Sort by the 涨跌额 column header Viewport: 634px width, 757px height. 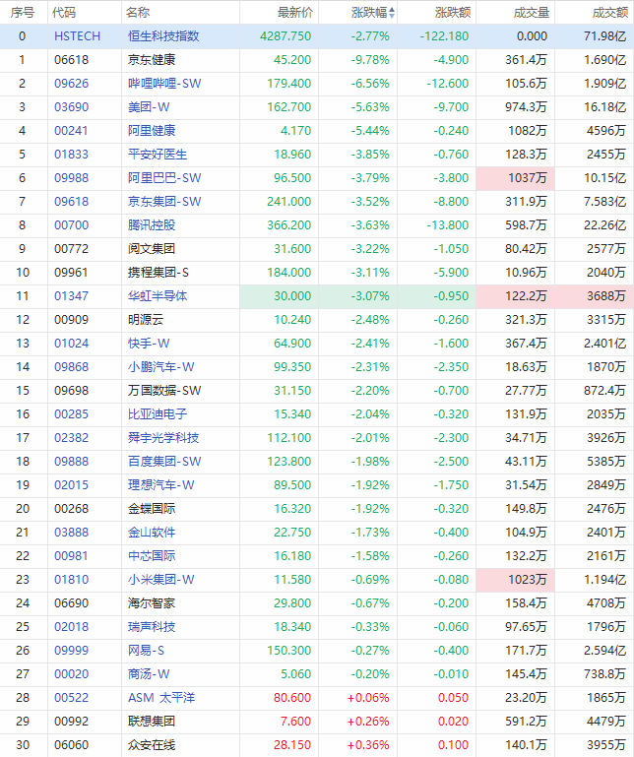453,12
